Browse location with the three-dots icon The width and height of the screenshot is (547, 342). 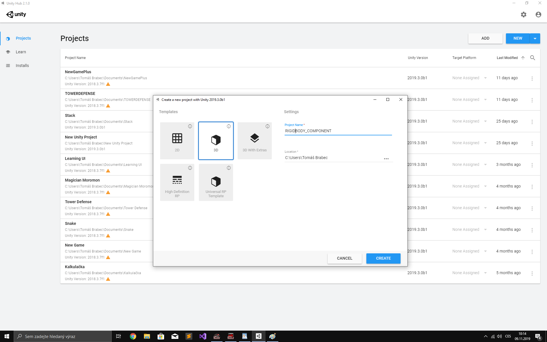pyautogui.click(x=386, y=159)
